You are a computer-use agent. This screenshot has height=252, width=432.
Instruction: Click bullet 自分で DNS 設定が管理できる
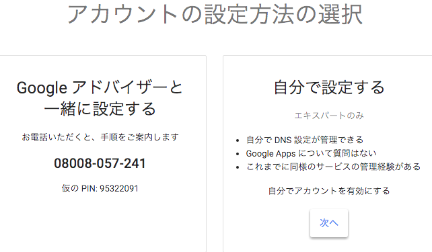click(305, 140)
